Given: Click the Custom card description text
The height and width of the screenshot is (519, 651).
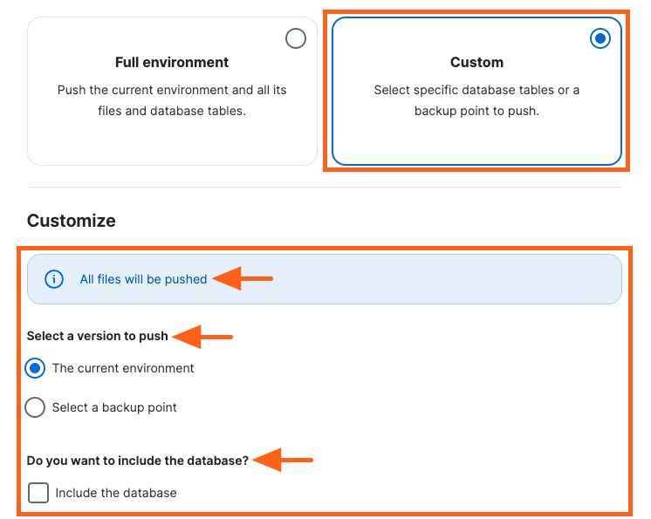Looking at the screenshot, I should (x=476, y=100).
